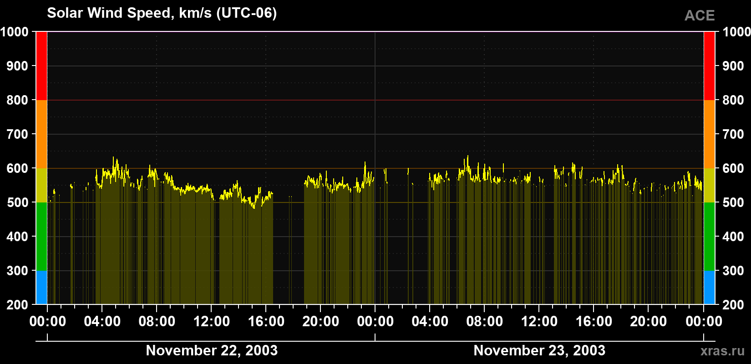Viewport: 751px width, 364px height.
Task: Click the 12:00 label under November 22
Action: point(212,322)
